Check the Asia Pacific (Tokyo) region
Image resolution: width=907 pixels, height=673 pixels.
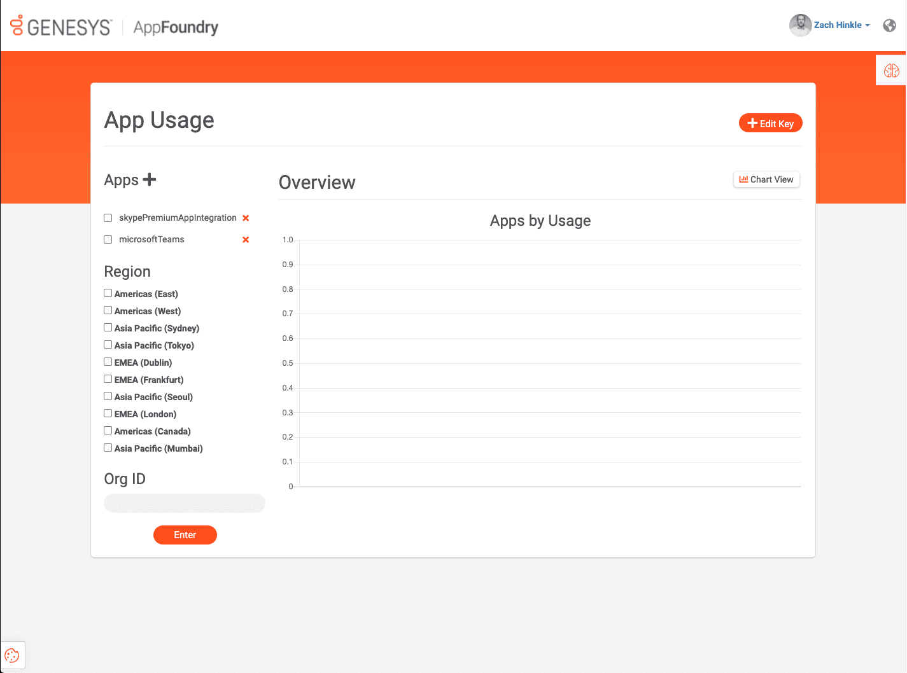[108, 345]
